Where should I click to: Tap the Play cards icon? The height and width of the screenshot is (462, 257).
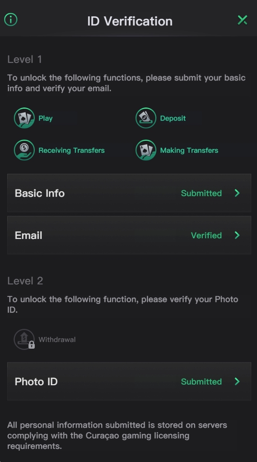(24, 118)
